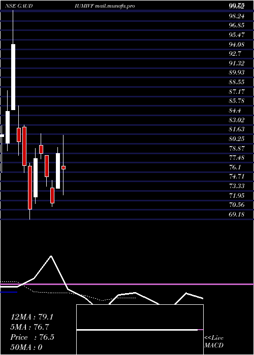Select the 81.63 price label

237,129
